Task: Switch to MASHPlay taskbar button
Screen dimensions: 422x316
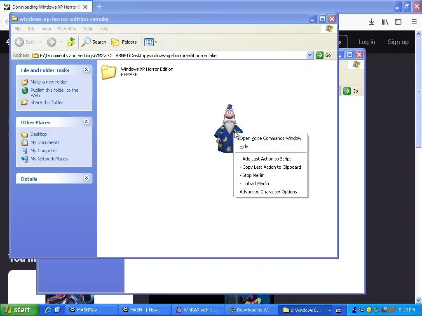Action: tap(91, 310)
